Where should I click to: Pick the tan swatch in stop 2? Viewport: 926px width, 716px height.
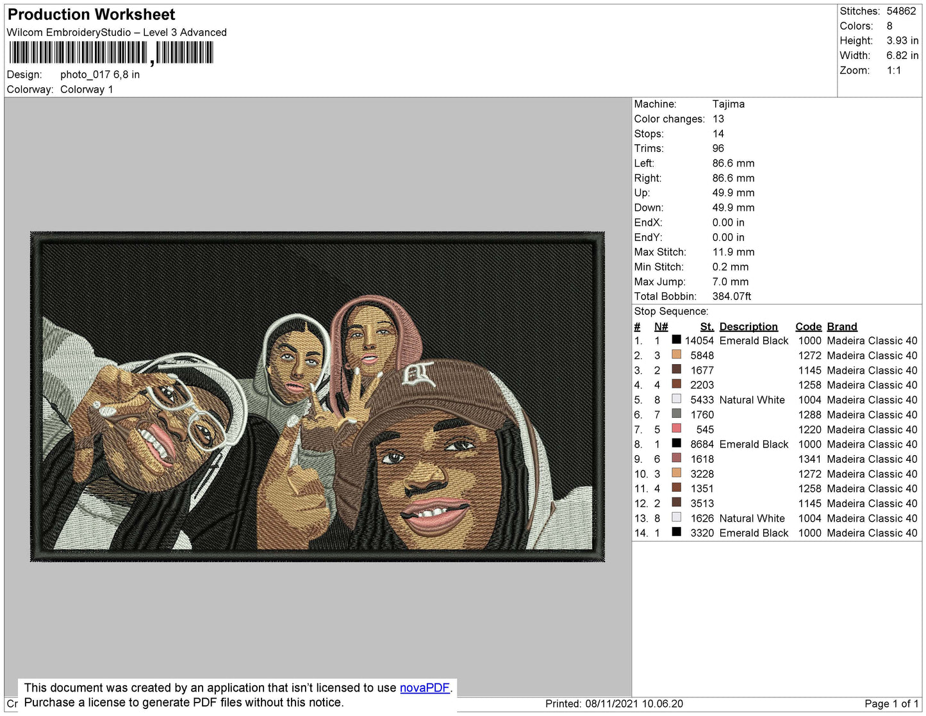pos(676,354)
